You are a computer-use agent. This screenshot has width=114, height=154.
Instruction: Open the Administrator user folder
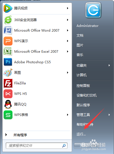click(x=87, y=26)
